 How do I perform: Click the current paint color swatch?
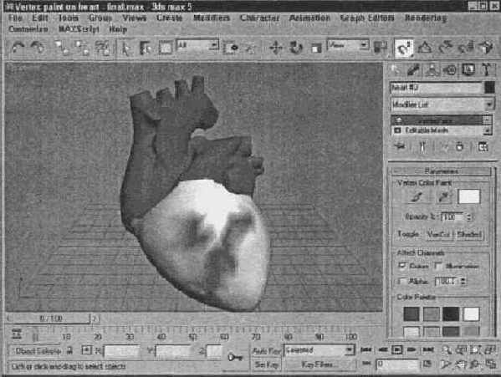[x=468, y=196]
